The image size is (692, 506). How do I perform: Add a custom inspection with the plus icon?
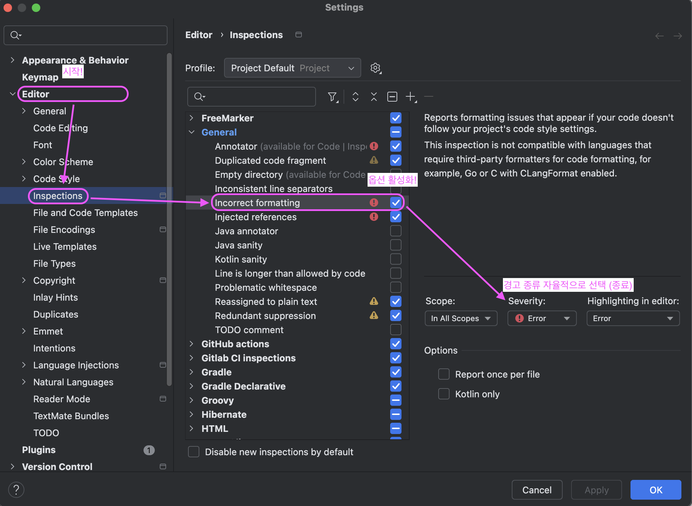(x=410, y=96)
